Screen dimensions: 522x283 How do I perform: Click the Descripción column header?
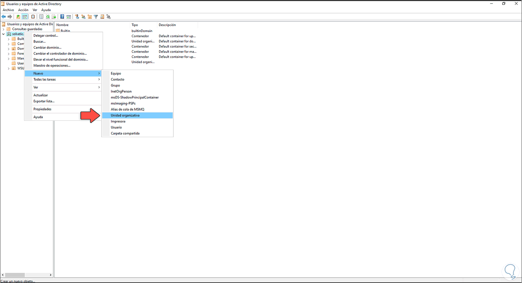pyautogui.click(x=177, y=25)
